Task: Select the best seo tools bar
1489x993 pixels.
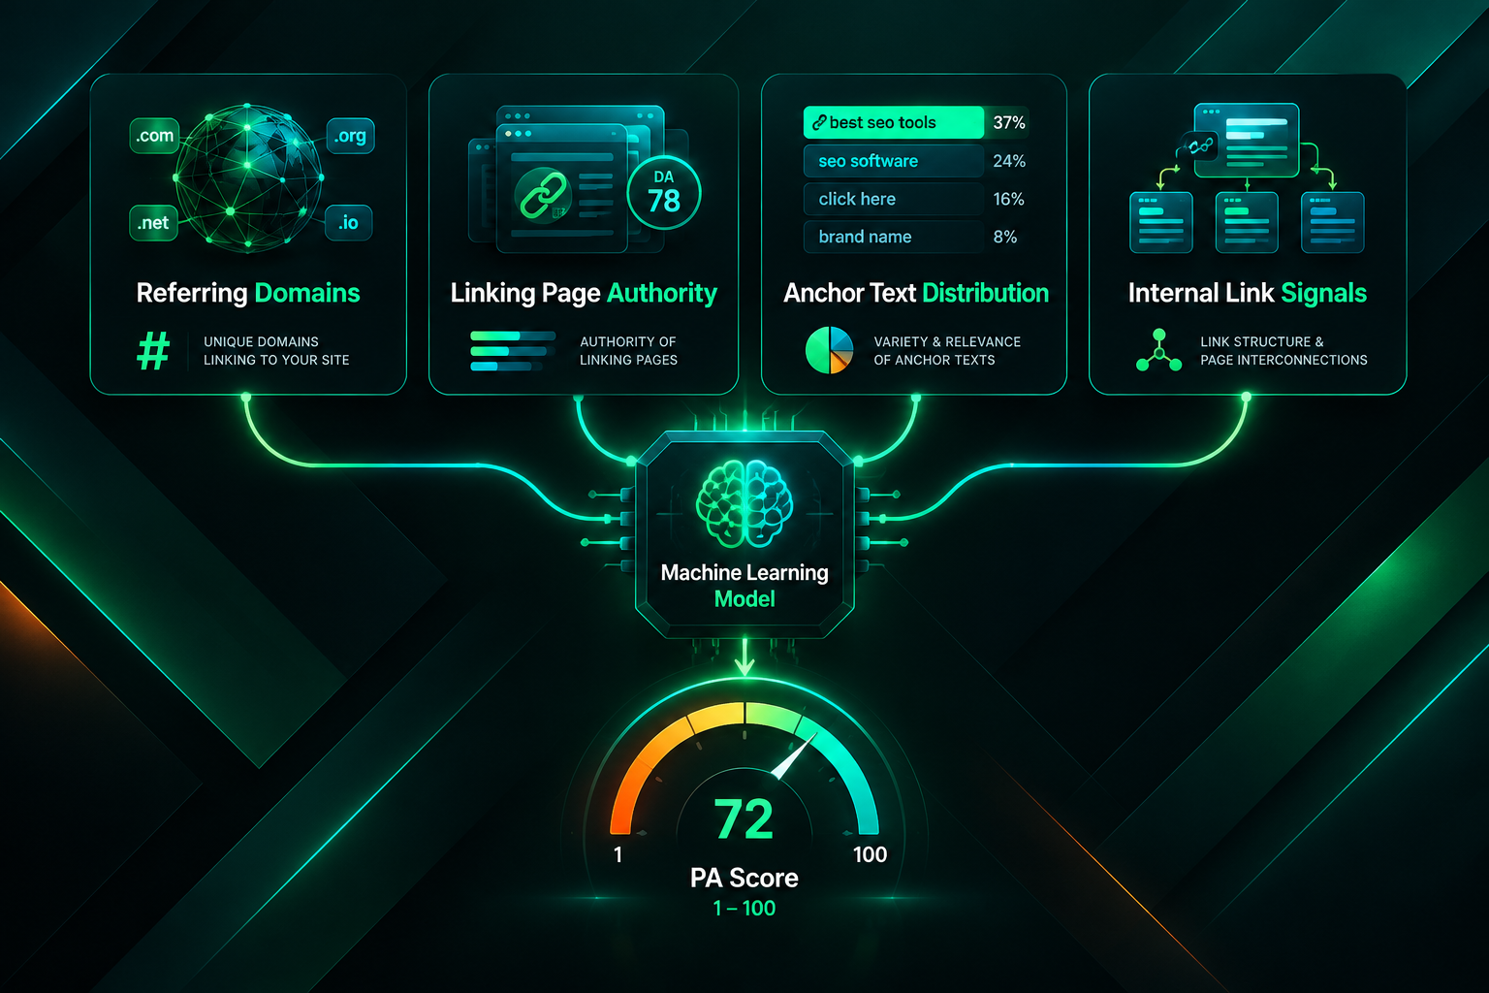Action: tap(894, 123)
